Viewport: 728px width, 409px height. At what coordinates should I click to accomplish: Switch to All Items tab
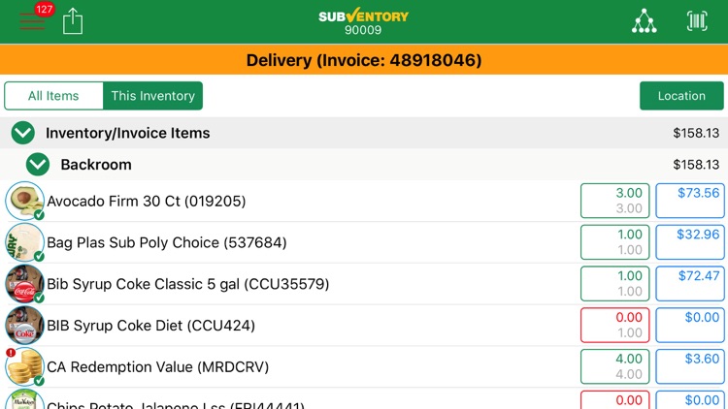click(x=53, y=96)
